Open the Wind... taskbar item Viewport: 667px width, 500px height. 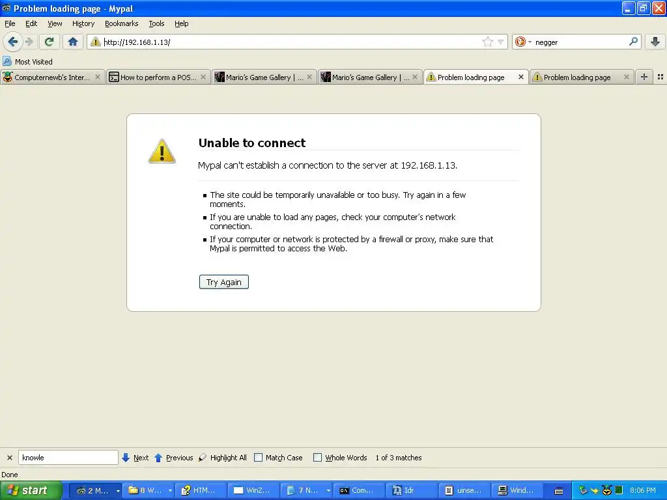(517, 490)
